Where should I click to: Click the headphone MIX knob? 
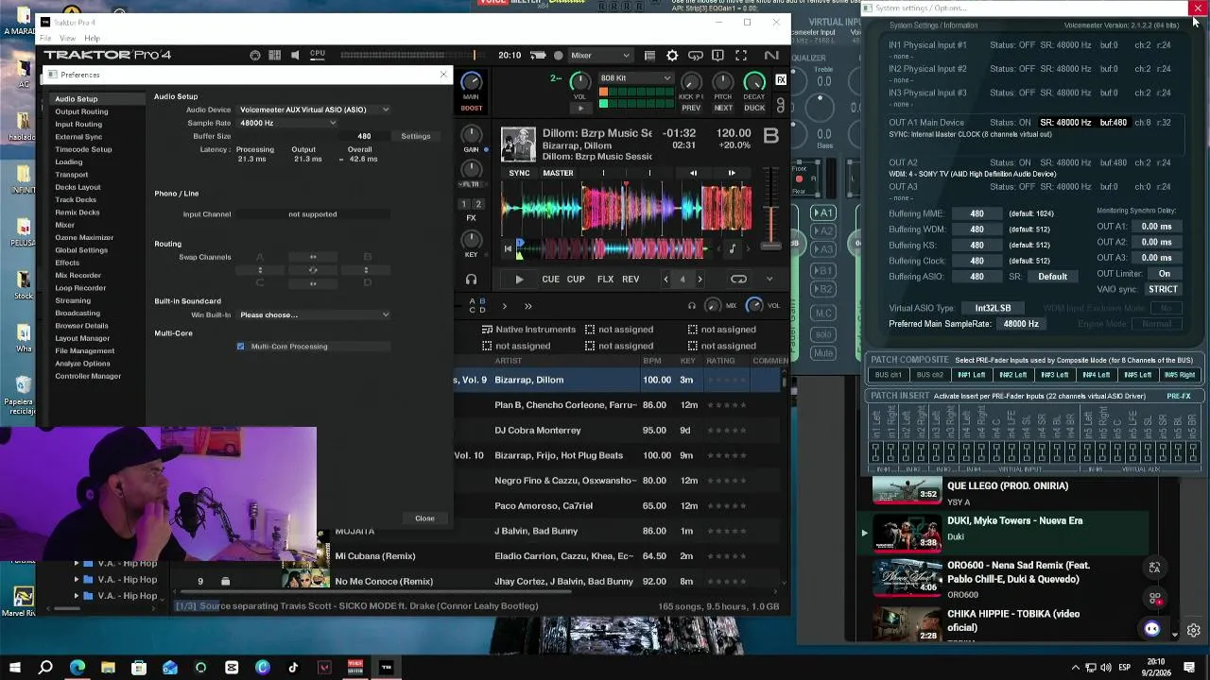713,305
